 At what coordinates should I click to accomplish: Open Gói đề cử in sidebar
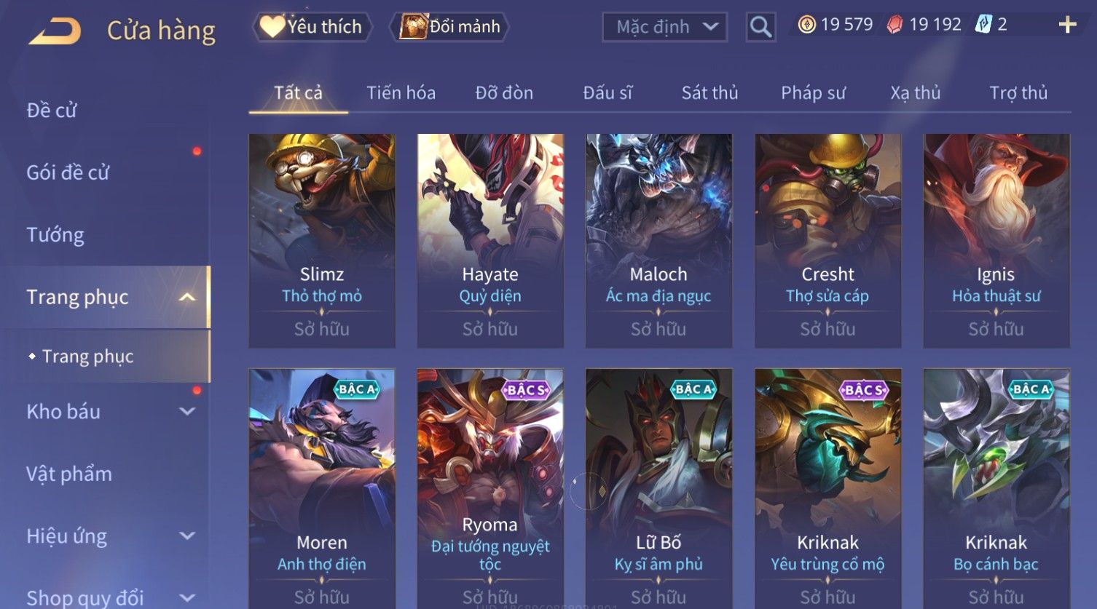click(x=68, y=172)
